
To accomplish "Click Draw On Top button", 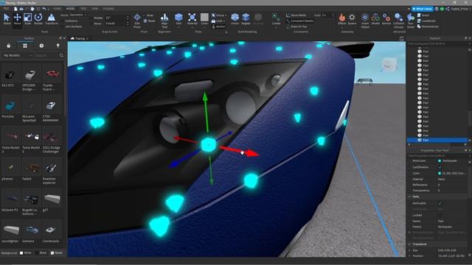I will pyautogui.click(x=296, y=26).
